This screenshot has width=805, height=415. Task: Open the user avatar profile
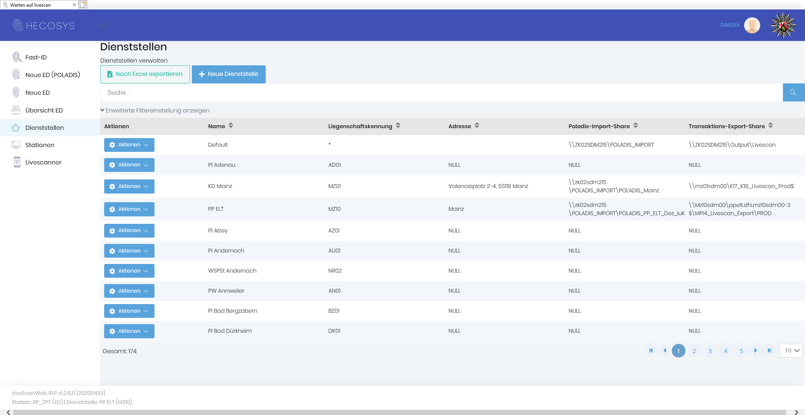[752, 25]
